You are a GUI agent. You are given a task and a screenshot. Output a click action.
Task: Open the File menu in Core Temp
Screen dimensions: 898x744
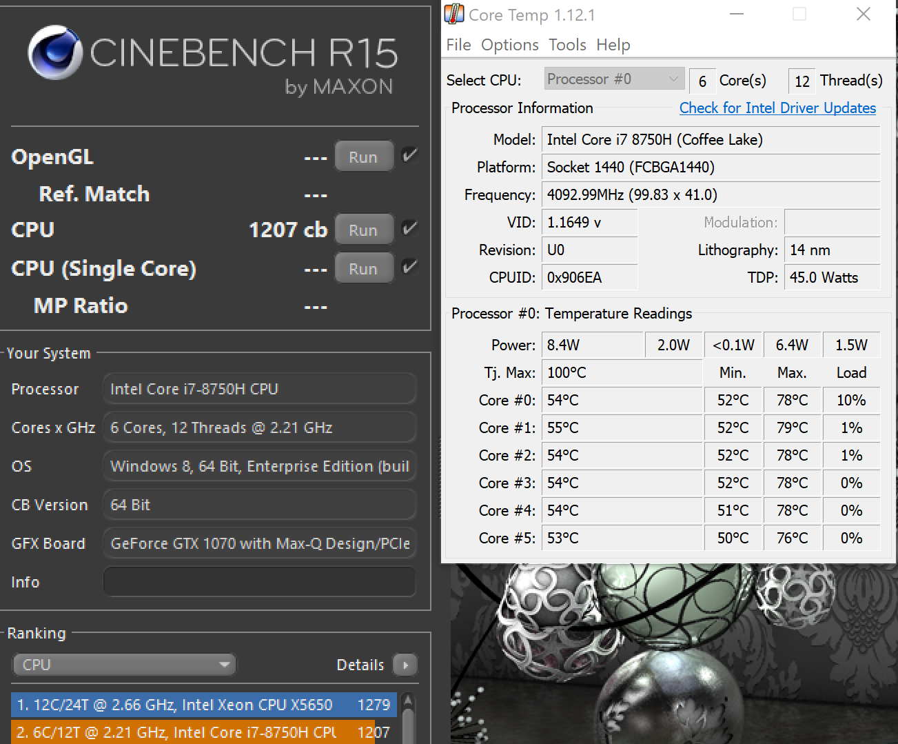(458, 45)
